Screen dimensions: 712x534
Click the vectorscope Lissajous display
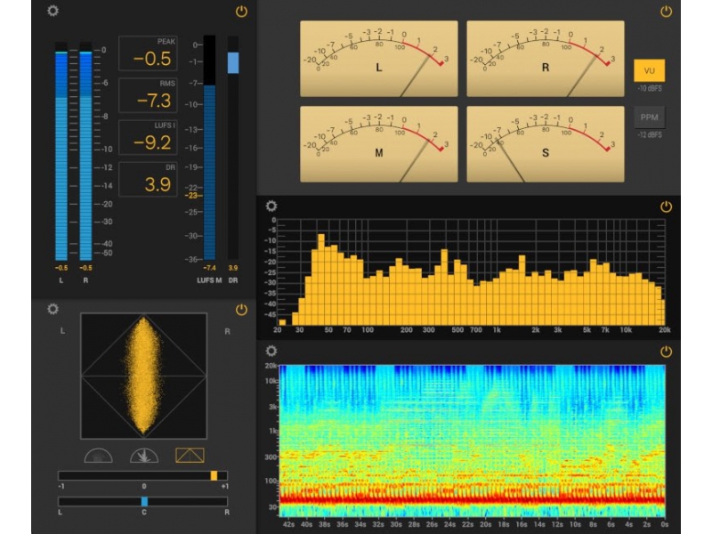143,376
